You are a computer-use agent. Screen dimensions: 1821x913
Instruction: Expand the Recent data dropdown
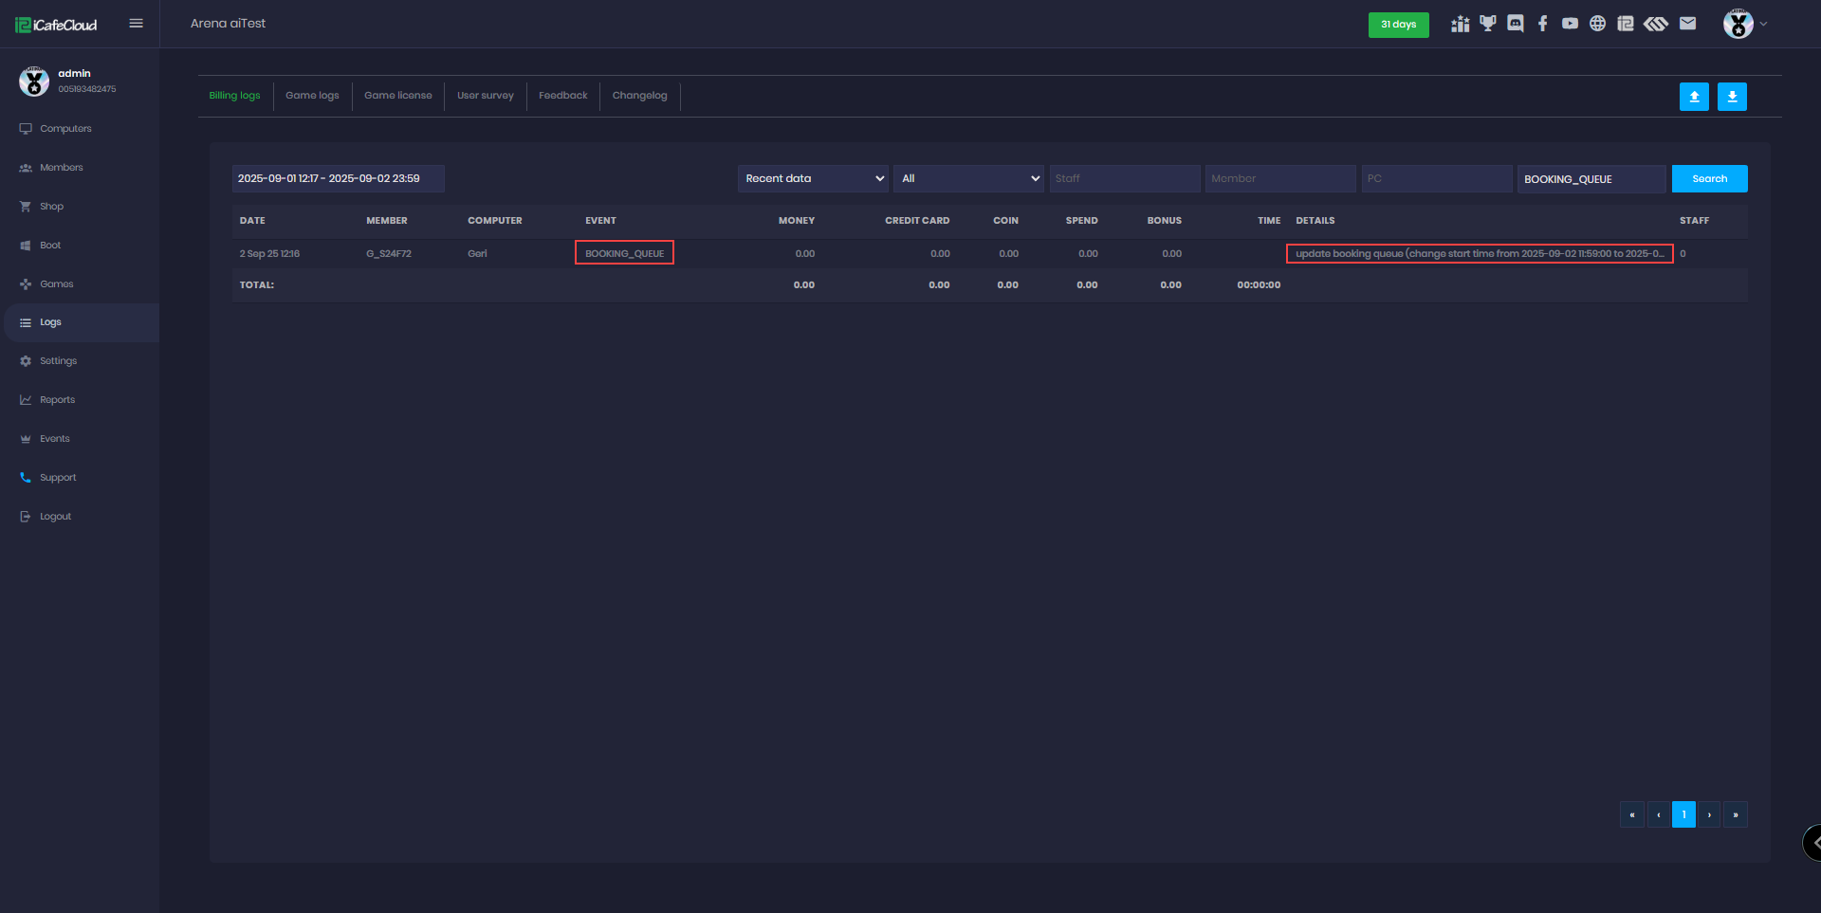point(813,178)
